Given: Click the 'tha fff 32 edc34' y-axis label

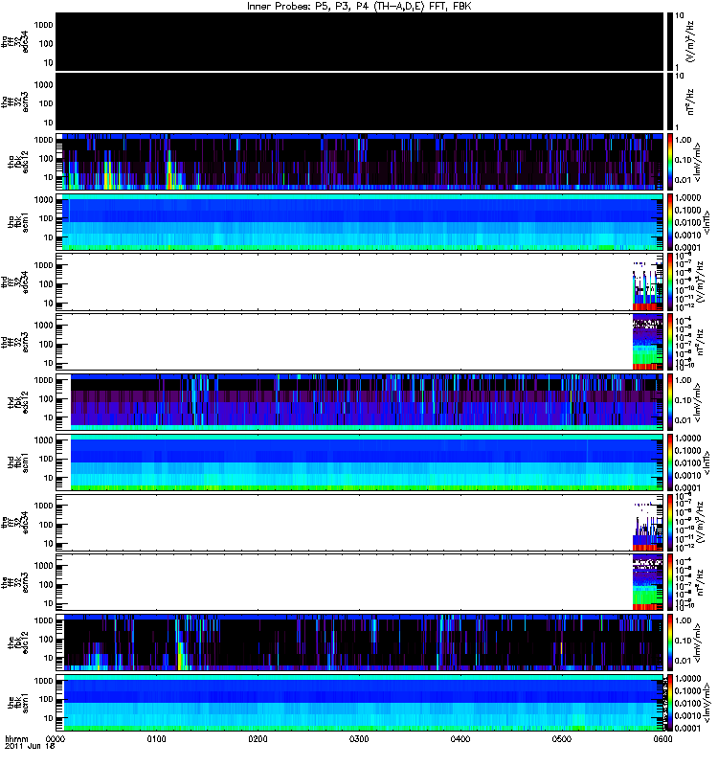Looking at the screenshot, I should pyautogui.click(x=15, y=42).
